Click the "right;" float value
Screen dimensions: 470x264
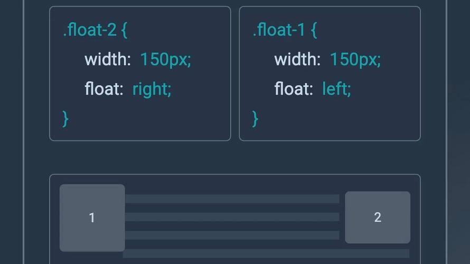click(152, 88)
